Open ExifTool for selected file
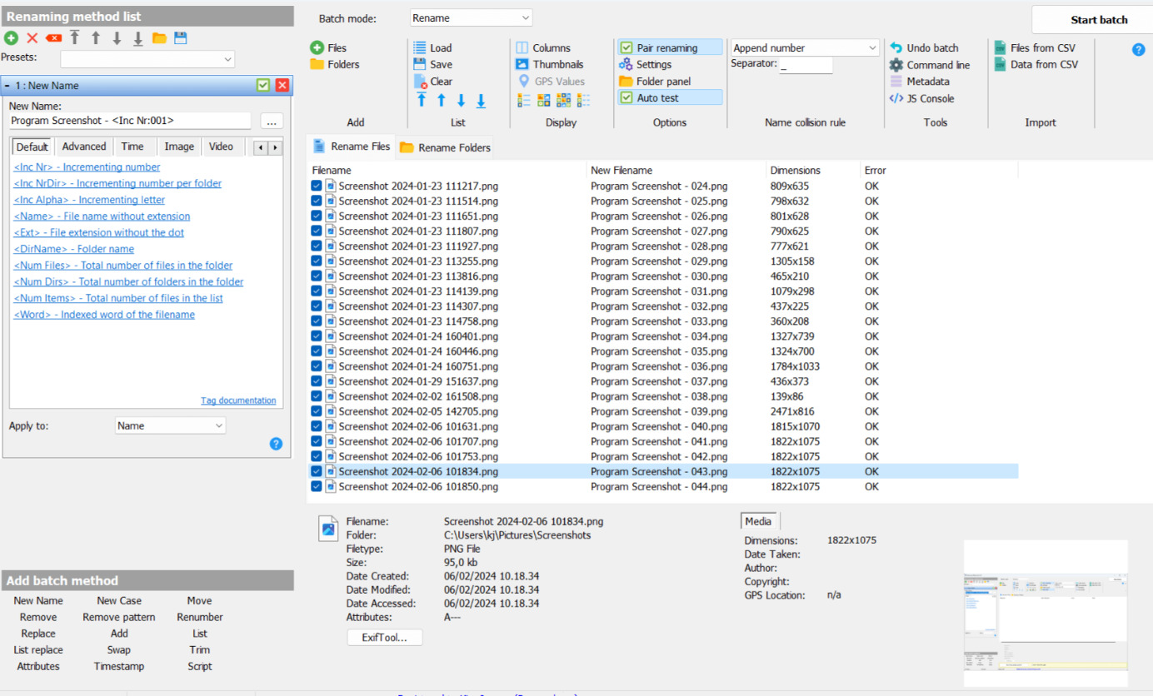Image resolution: width=1153 pixels, height=696 pixels. pos(385,637)
